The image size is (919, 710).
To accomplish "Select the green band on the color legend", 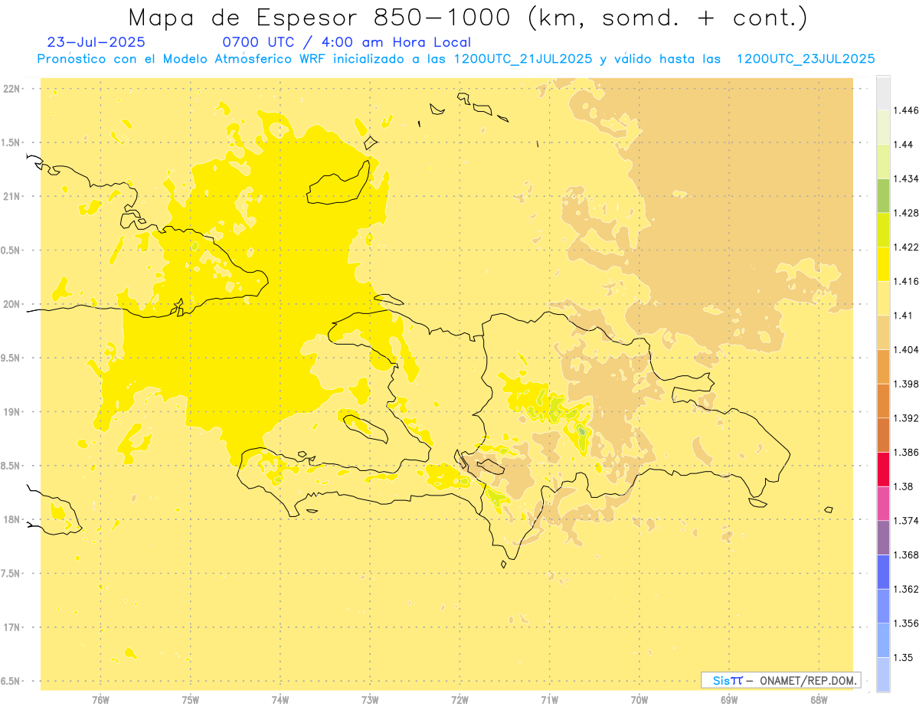I will point(883,195).
